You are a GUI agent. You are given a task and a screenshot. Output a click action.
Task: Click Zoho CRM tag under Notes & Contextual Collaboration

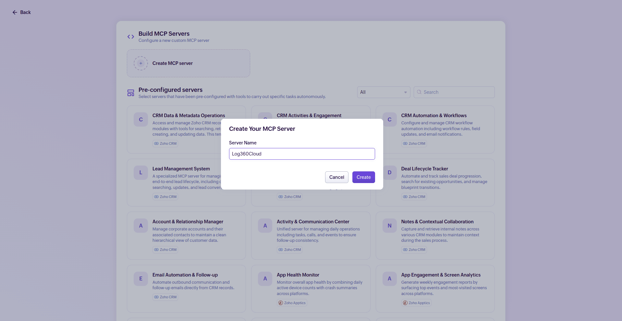[x=414, y=250]
